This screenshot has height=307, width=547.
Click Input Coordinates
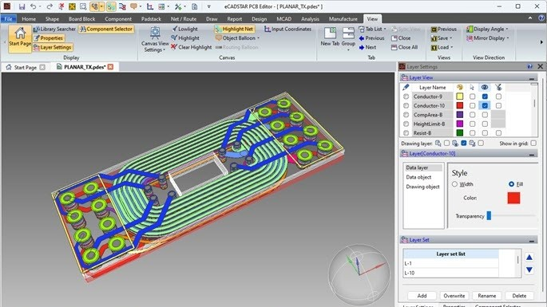click(287, 29)
